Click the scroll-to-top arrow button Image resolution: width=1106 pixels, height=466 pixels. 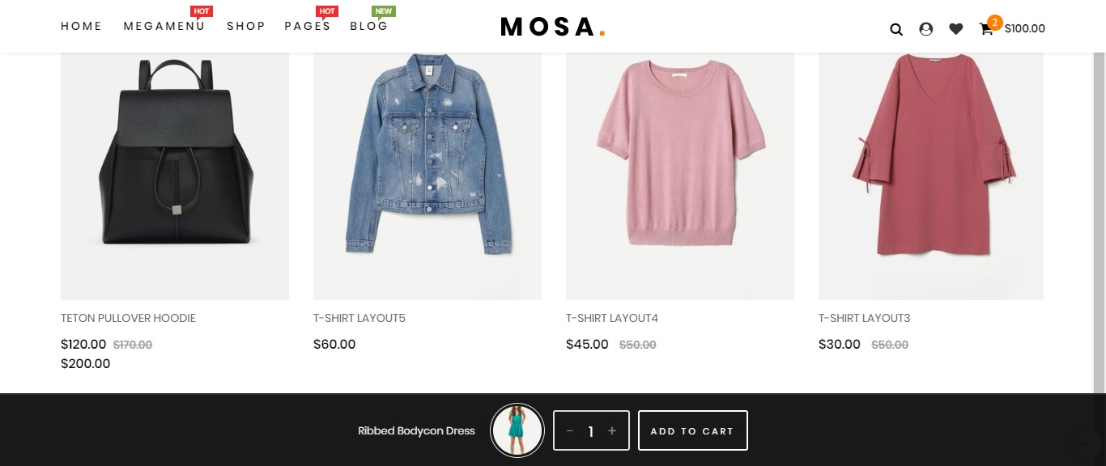pos(1083,443)
